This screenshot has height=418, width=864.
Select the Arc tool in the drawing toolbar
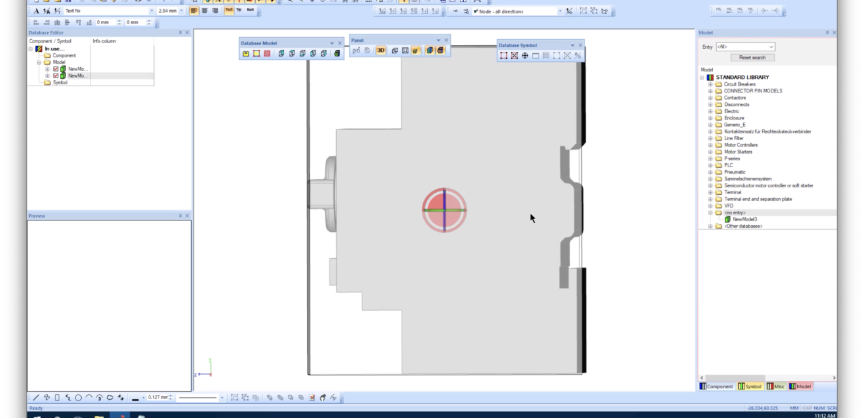tap(88, 397)
